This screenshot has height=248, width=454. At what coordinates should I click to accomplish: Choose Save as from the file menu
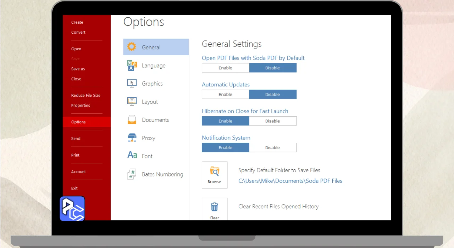click(x=78, y=69)
